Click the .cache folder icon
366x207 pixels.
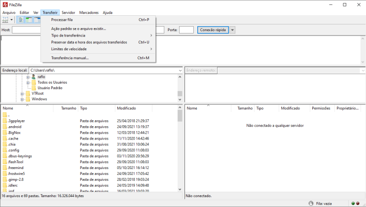[4, 138]
